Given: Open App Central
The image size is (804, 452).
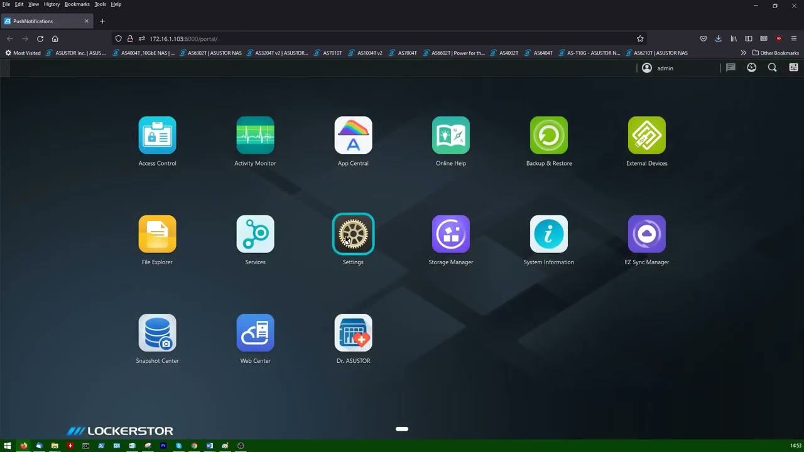Looking at the screenshot, I should (x=353, y=136).
